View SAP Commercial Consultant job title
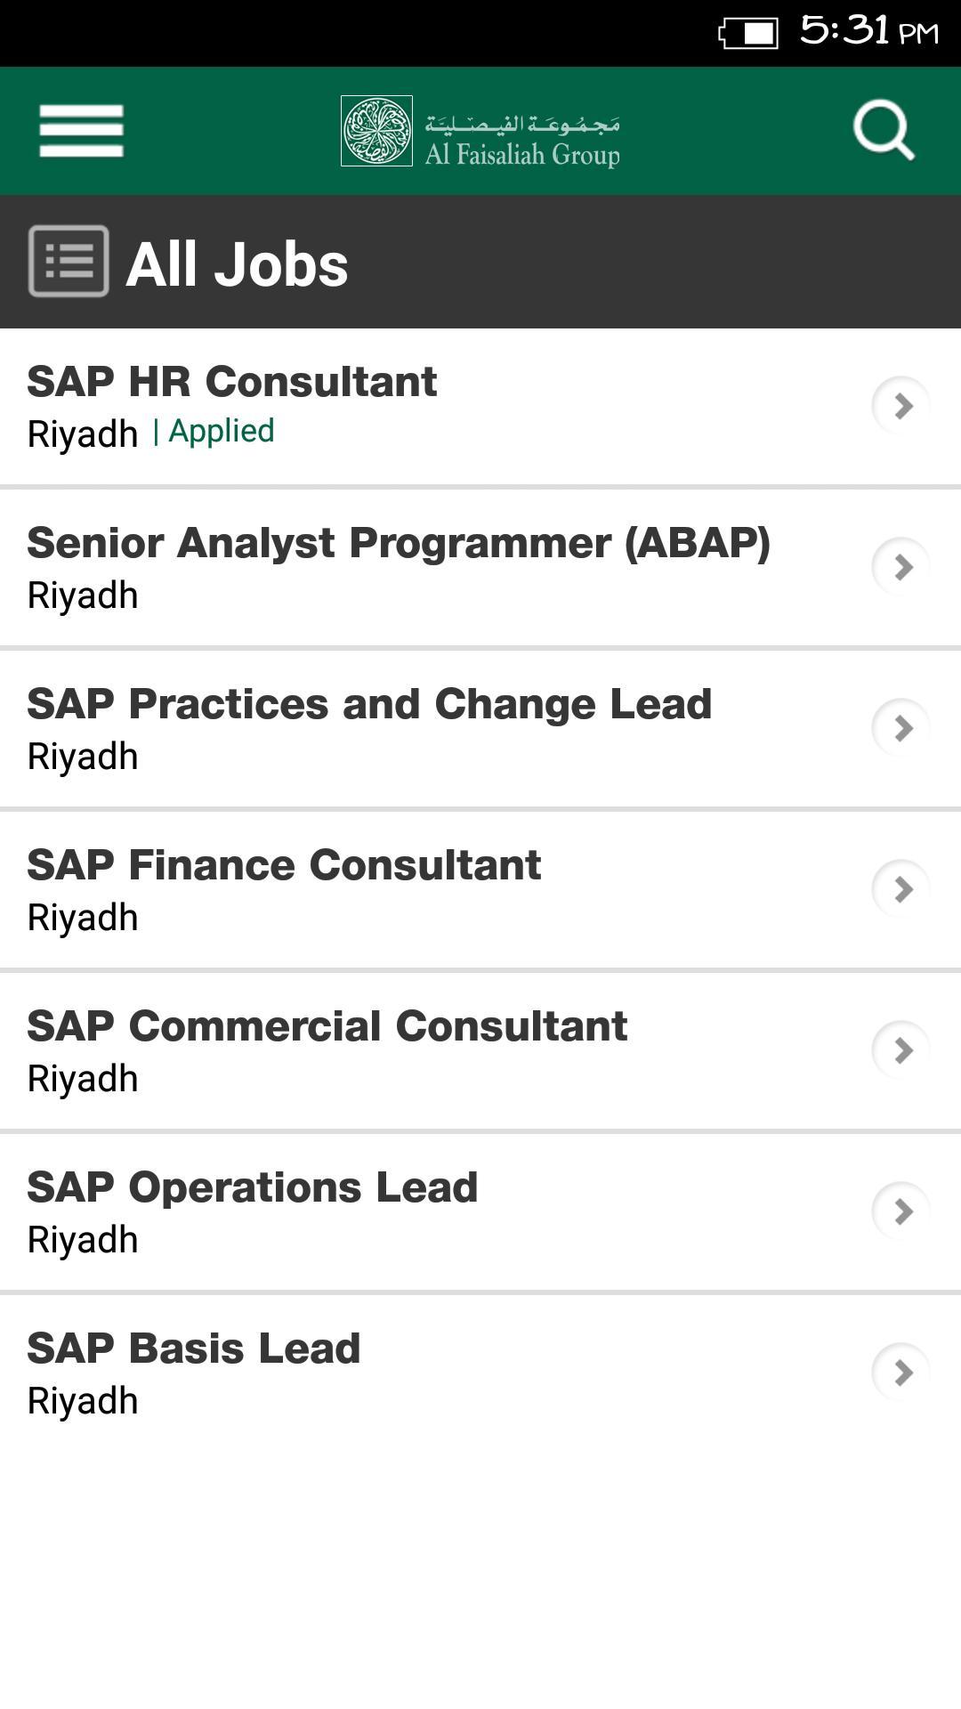Viewport: 961px width, 1709px height. click(x=327, y=1026)
